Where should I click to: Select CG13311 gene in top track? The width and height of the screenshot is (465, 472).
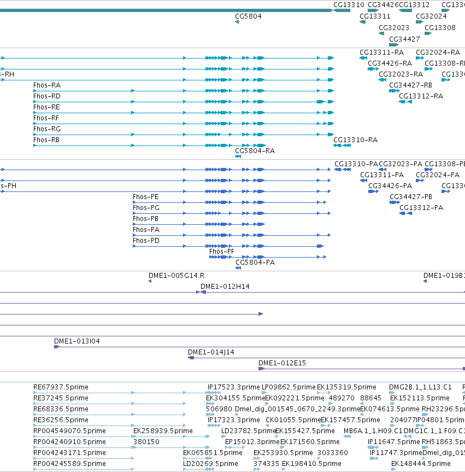click(362, 22)
